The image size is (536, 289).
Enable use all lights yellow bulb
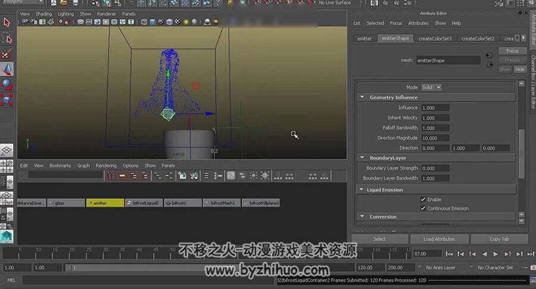186,22
